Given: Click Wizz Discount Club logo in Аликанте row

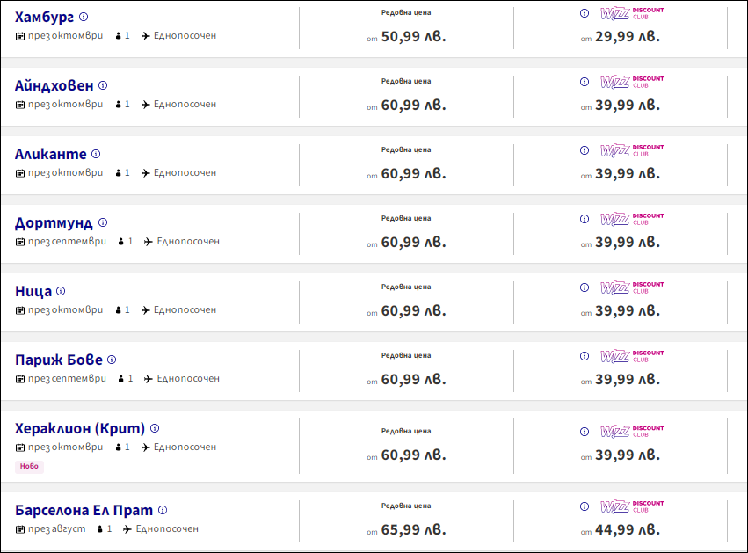Looking at the screenshot, I should (632, 150).
